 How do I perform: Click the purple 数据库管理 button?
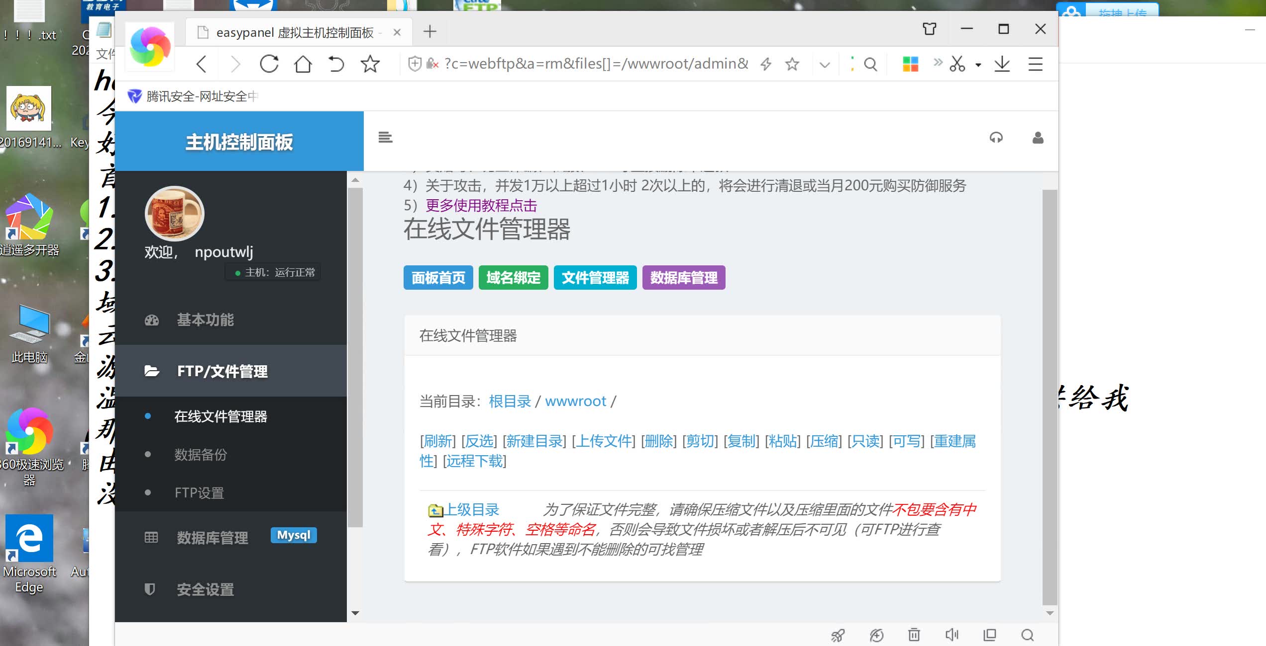tap(684, 277)
